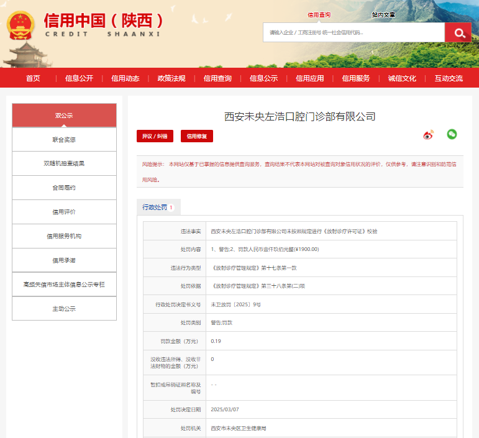
Task: Click the 信用修复 button
Action: coord(197,136)
